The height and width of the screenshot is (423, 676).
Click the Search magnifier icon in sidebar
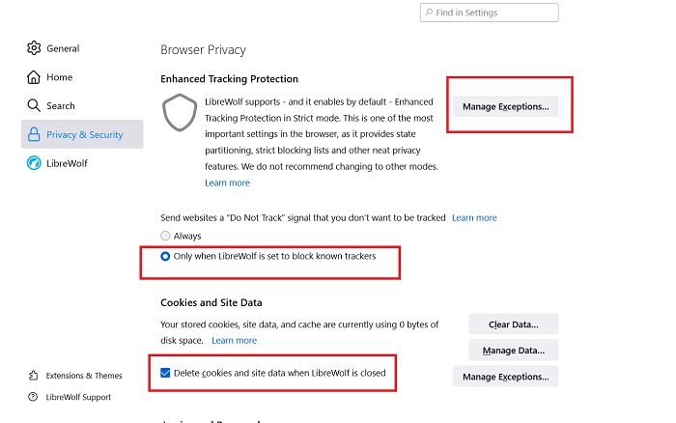click(34, 105)
